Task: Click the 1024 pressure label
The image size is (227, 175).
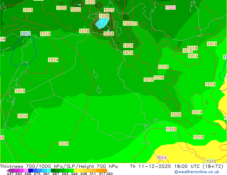Action: (108, 34)
